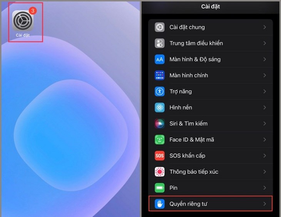
Task: Tap the Trung tâm điều khiển toggle icon
Action: point(159,43)
